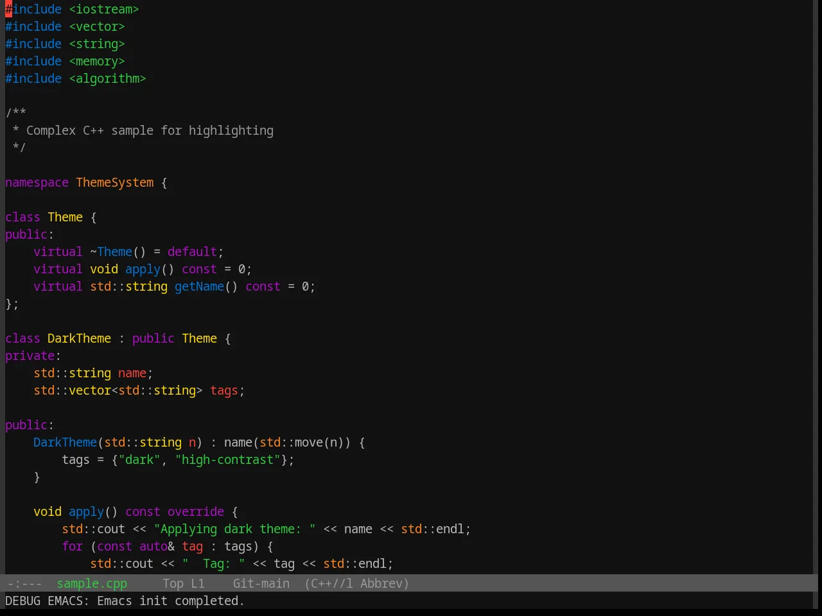Click on <memory> include
822x616 pixels.
[97, 61]
